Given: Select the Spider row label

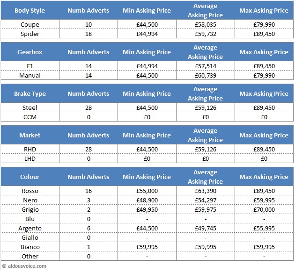Looking at the screenshot, I should [30, 34].
